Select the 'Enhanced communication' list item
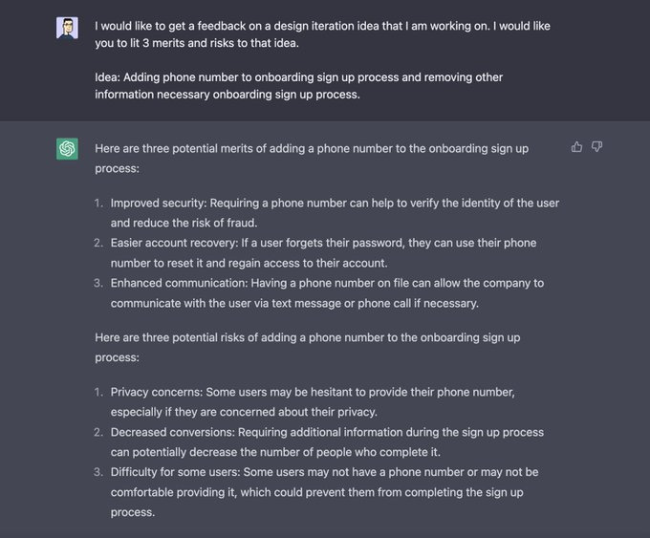The width and height of the screenshot is (650, 538). [x=327, y=292]
